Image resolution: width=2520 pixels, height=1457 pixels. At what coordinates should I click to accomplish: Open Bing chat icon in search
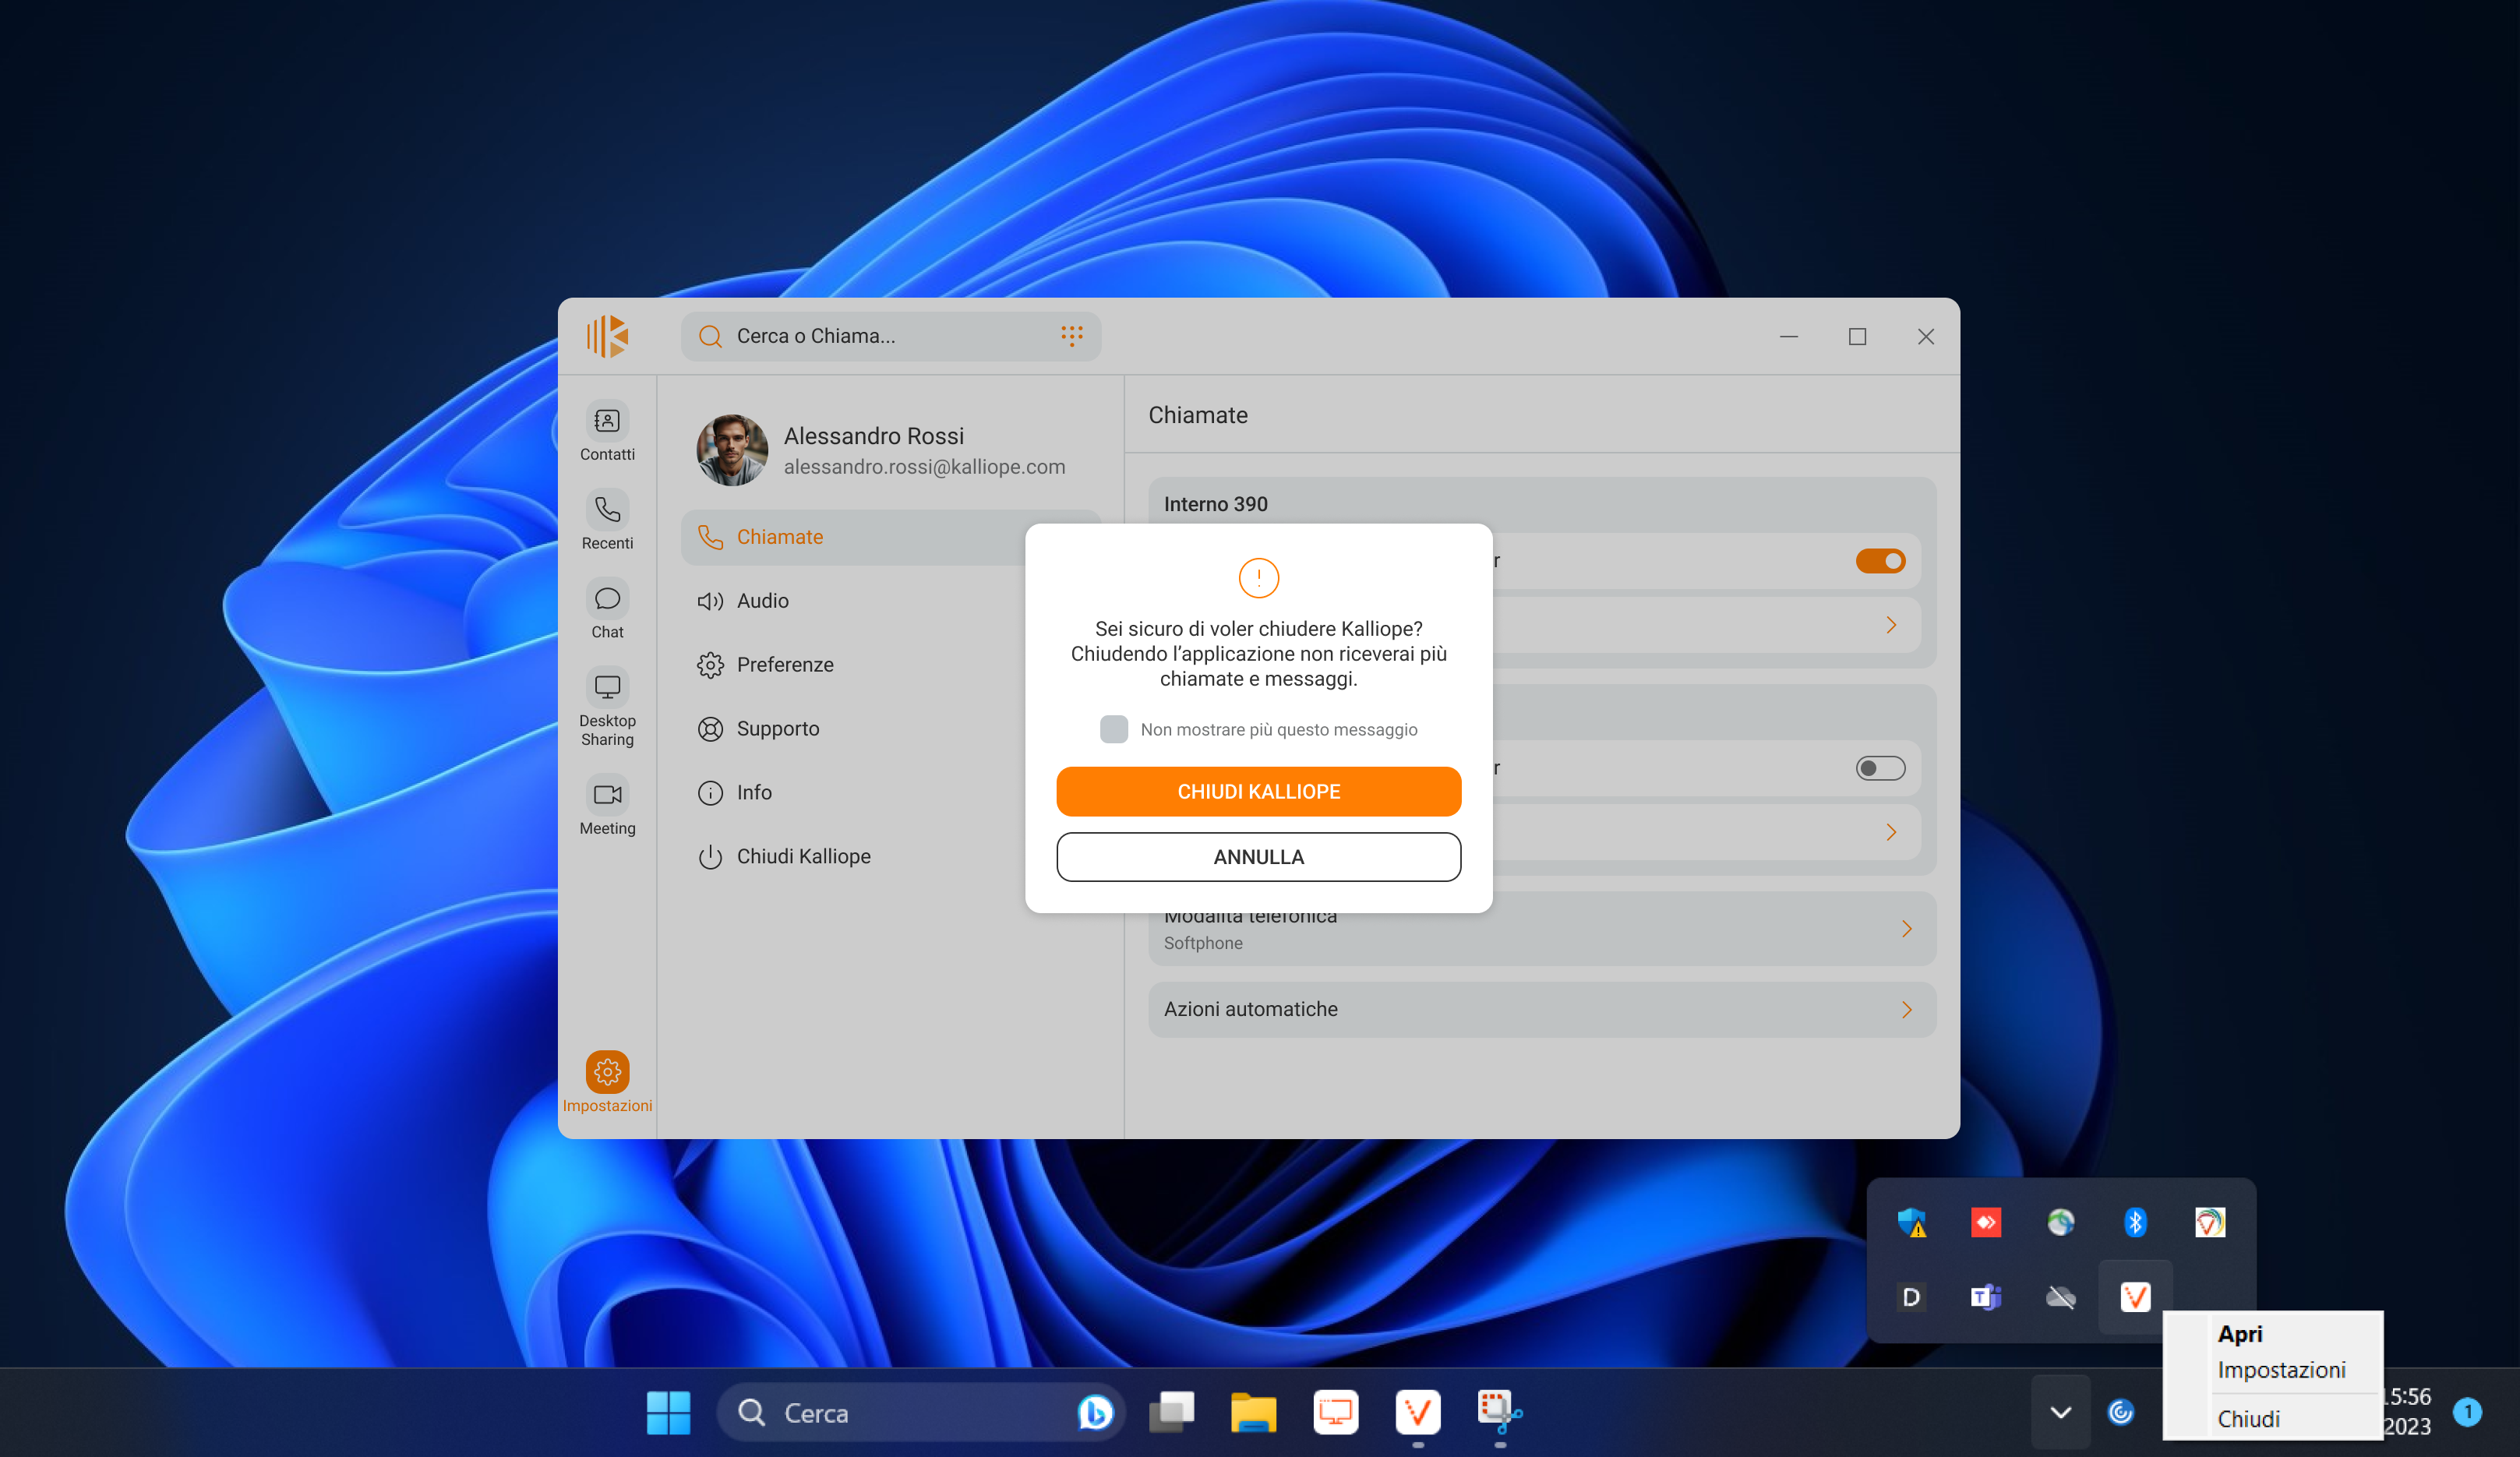pos(1095,1413)
